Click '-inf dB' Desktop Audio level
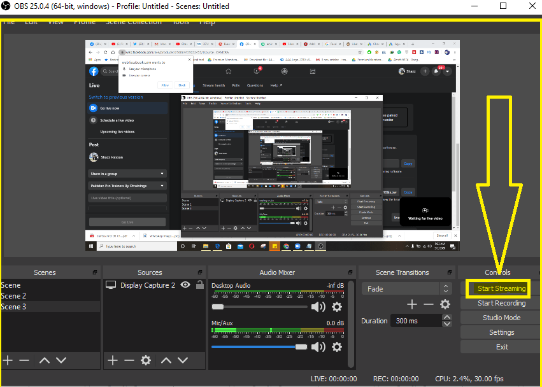542x387 pixels. pos(335,285)
